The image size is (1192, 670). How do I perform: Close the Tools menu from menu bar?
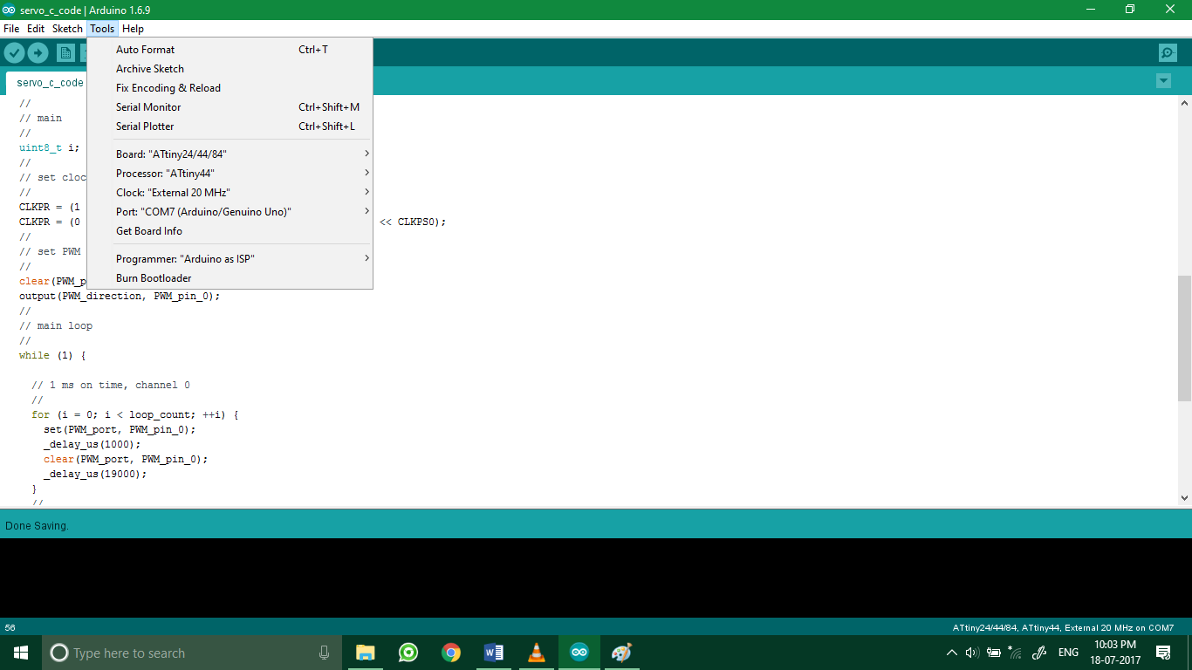click(102, 29)
